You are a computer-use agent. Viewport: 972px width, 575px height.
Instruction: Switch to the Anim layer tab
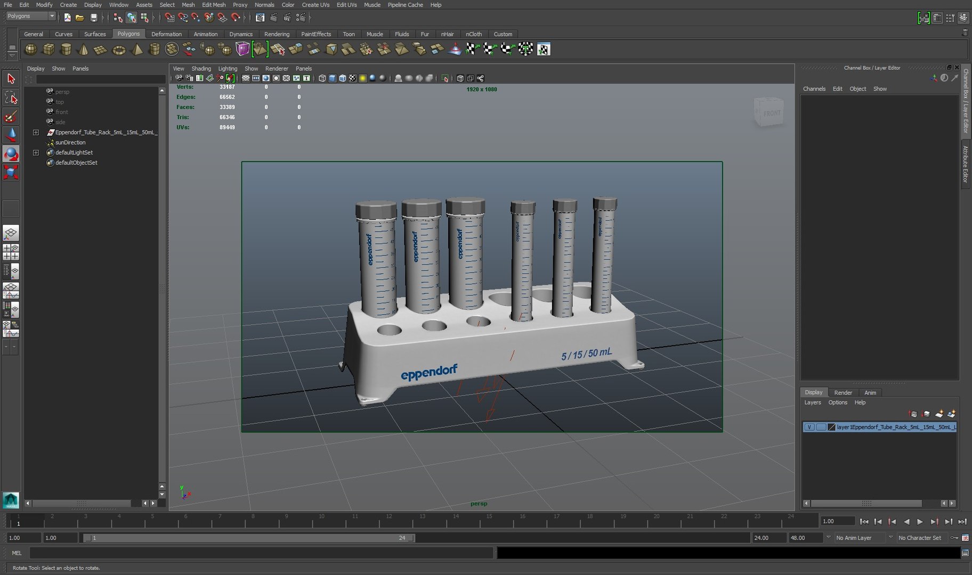tap(870, 392)
